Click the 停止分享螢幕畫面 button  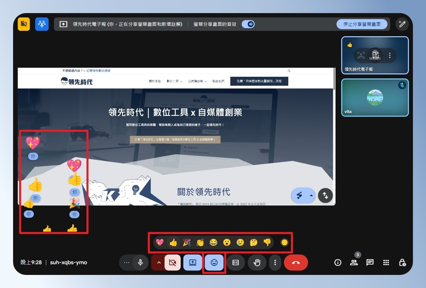click(362, 24)
